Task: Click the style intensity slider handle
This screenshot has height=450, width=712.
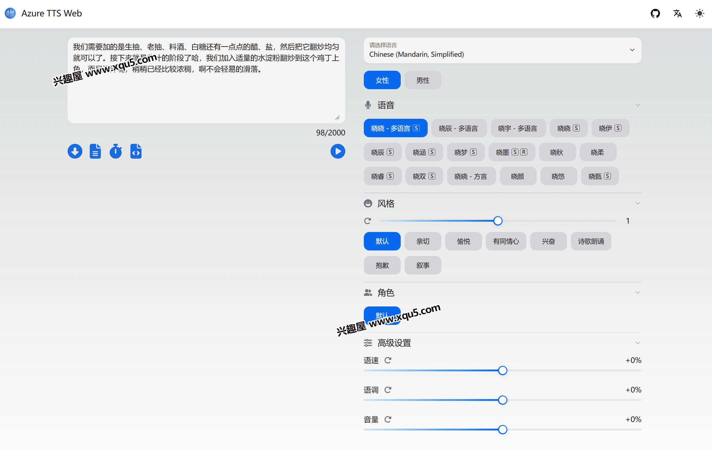Action: (x=498, y=221)
